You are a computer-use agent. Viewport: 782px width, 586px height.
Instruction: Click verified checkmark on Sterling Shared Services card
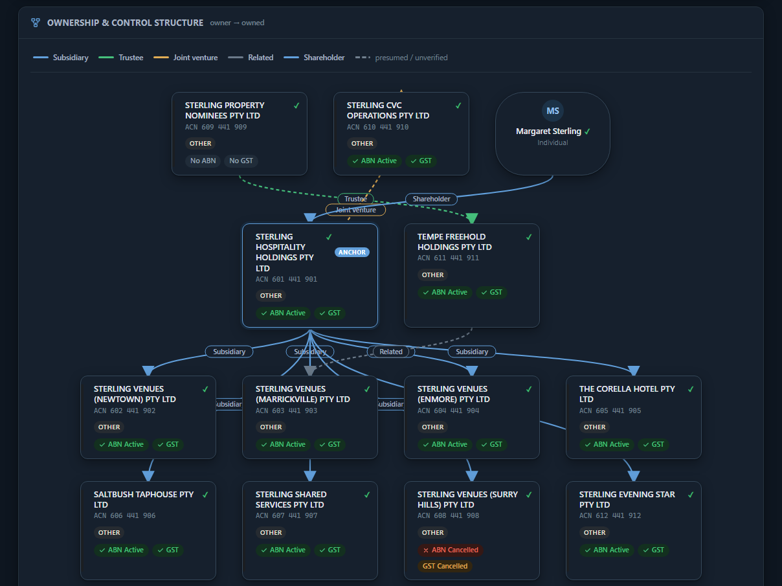pos(366,495)
